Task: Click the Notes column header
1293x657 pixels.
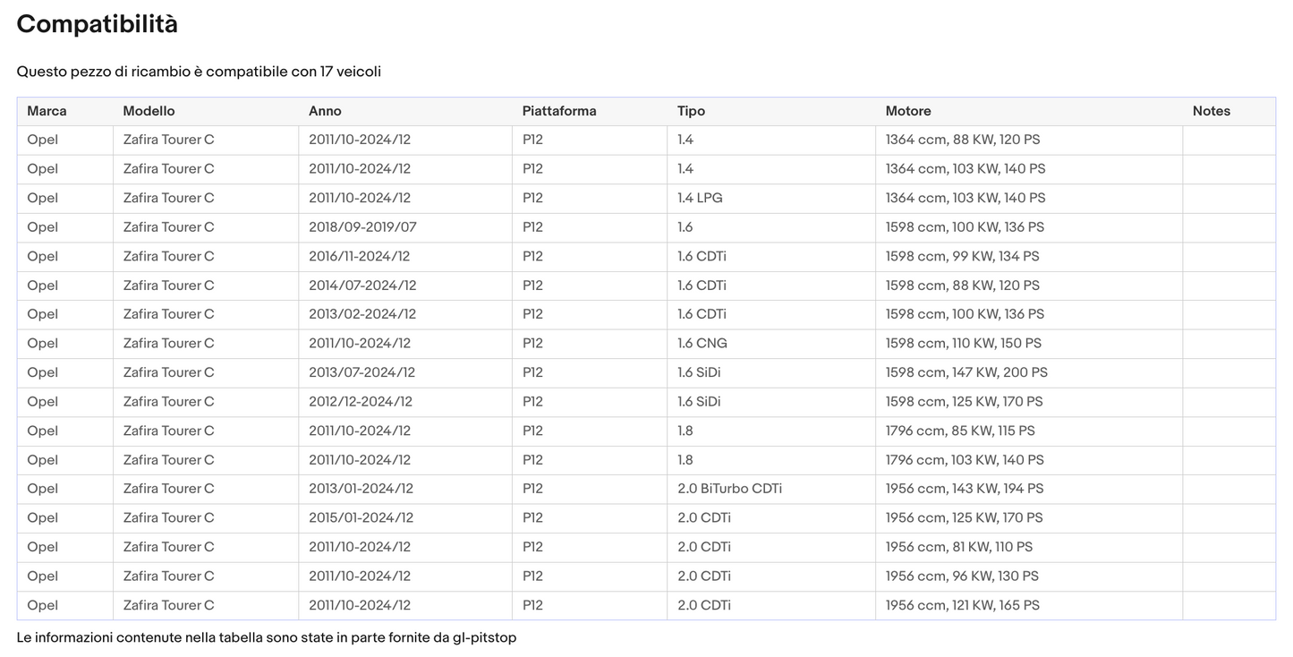Action: point(1211,111)
